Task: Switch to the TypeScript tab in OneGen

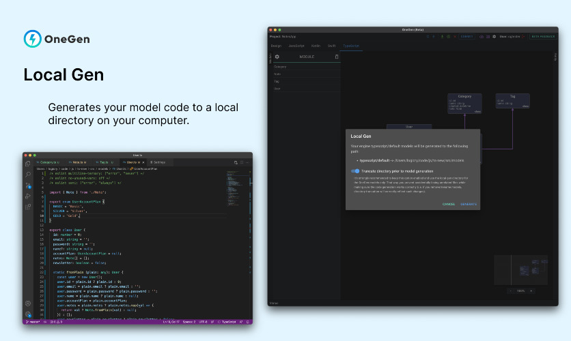Action: pos(351,46)
